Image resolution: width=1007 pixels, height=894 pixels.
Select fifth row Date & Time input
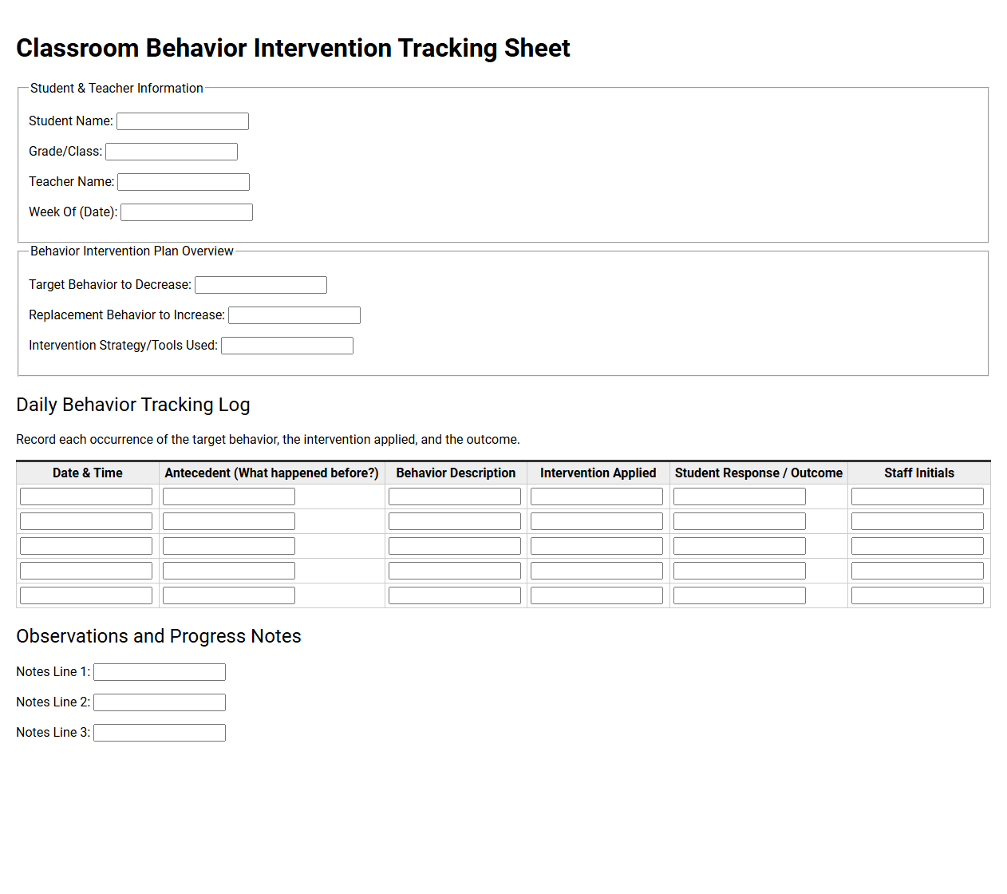pyautogui.click(x=86, y=595)
